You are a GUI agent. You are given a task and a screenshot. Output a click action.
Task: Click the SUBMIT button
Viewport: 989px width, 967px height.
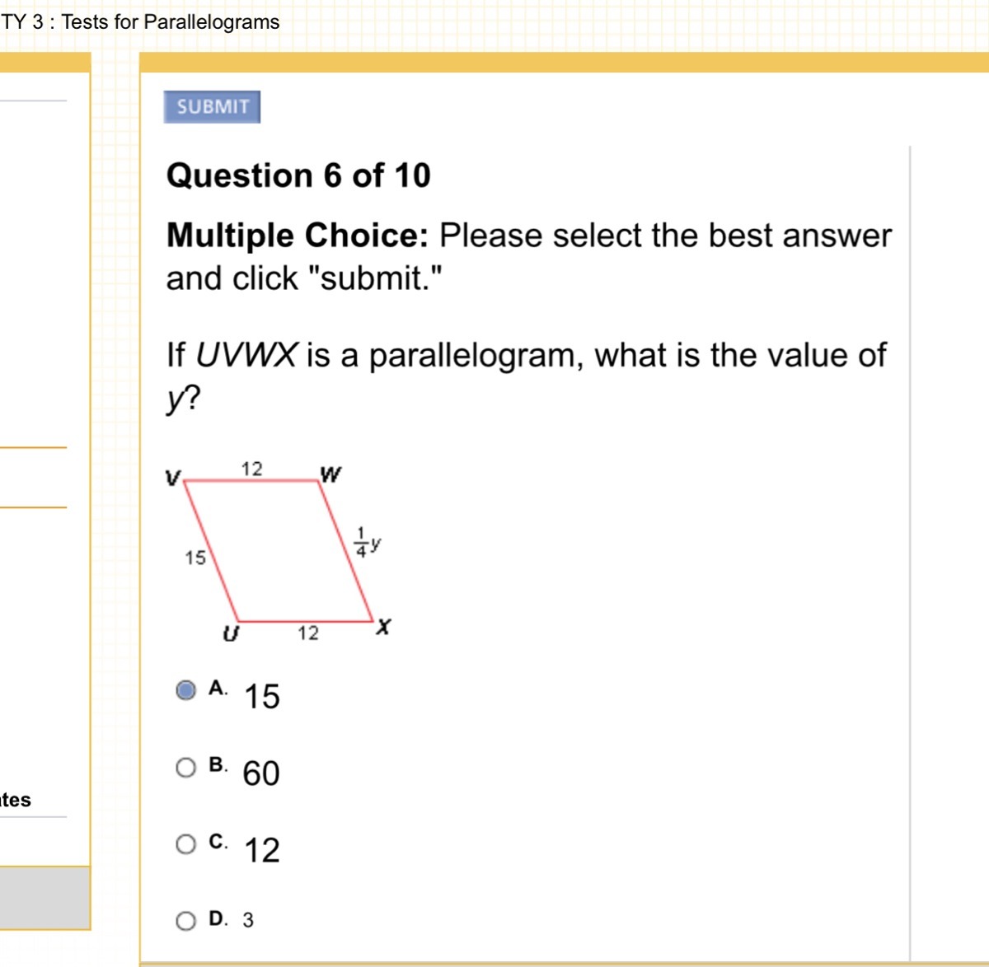coord(212,107)
